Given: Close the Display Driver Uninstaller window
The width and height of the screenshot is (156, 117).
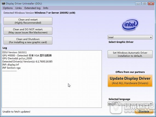Looking at the screenshot, I should [151, 4].
